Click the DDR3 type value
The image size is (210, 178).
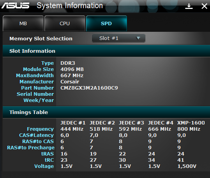pos(68,63)
